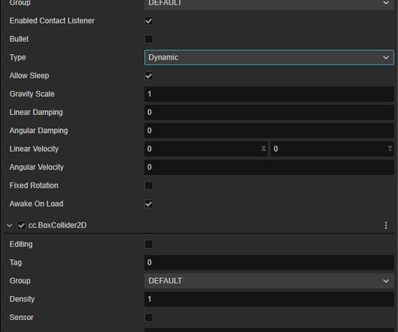Screen dimensions: 398x332
Task: Enable the Sensor checkbox
Action: tap(149, 318)
